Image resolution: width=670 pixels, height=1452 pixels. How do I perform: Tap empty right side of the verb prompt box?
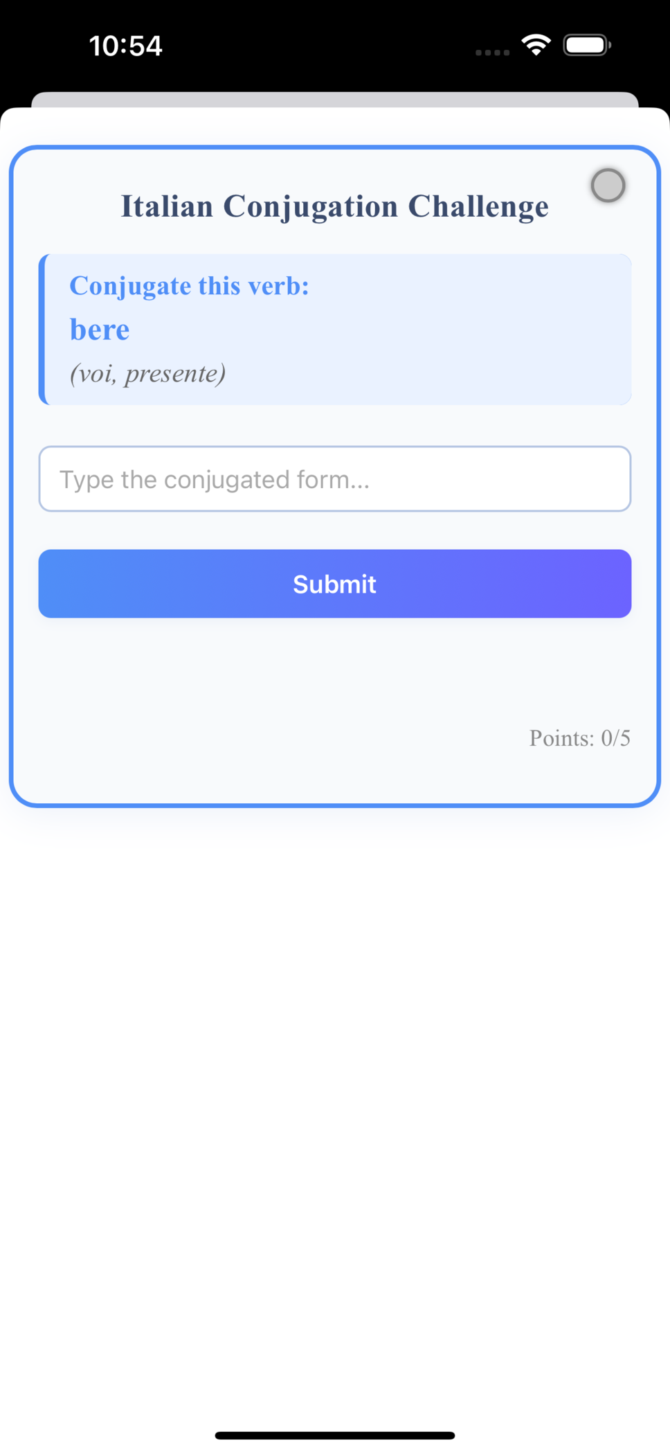click(x=485, y=330)
